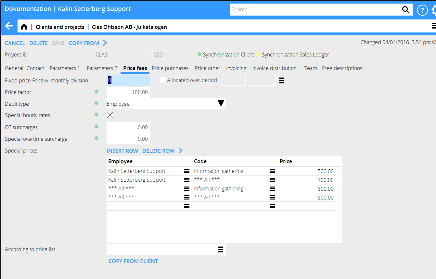Open the Price purchases tab

pos(170,68)
